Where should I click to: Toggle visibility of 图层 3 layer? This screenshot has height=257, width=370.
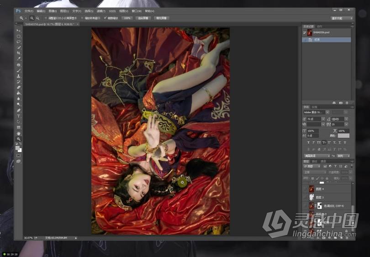305,197
